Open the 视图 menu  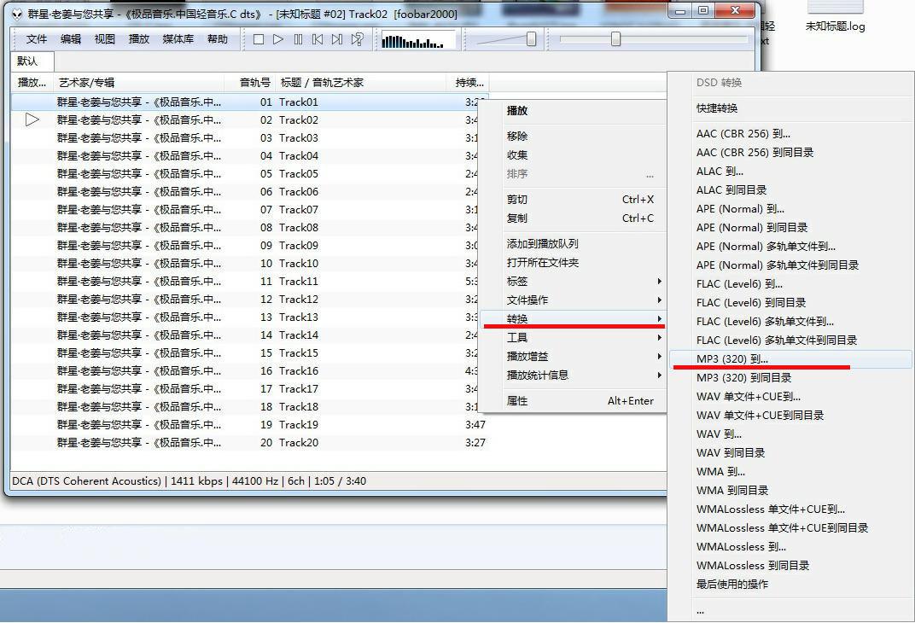tap(104, 39)
